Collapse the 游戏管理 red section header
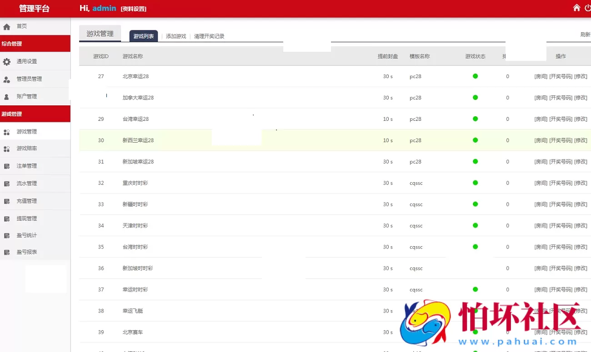 click(x=35, y=114)
